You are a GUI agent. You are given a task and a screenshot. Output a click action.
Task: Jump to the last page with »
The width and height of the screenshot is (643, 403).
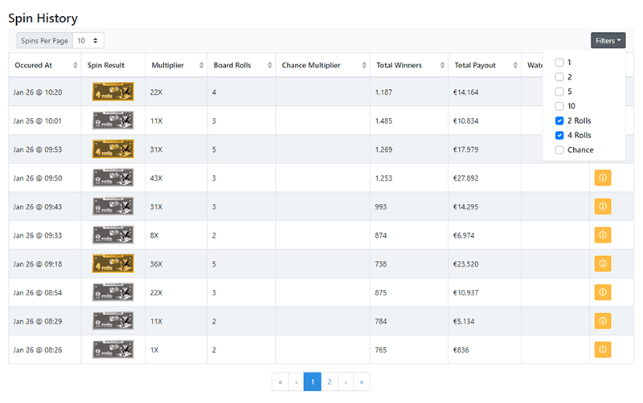click(362, 381)
